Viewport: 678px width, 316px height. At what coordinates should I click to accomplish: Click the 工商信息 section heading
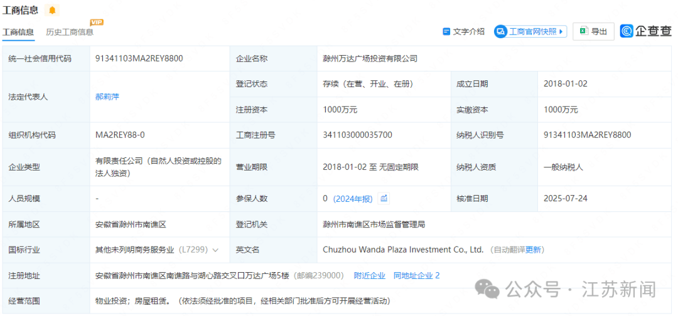pyautogui.click(x=20, y=9)
